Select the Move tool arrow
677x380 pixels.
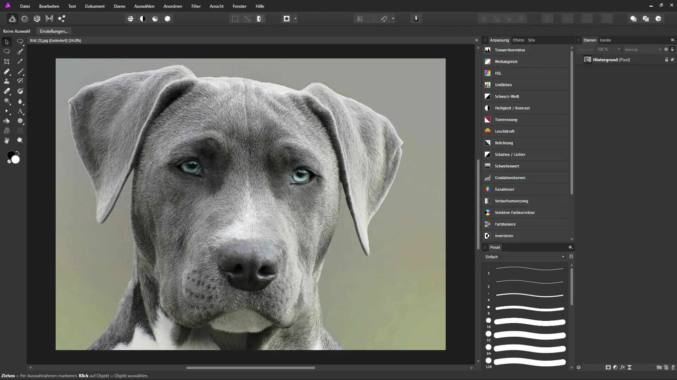click(7, 42)
